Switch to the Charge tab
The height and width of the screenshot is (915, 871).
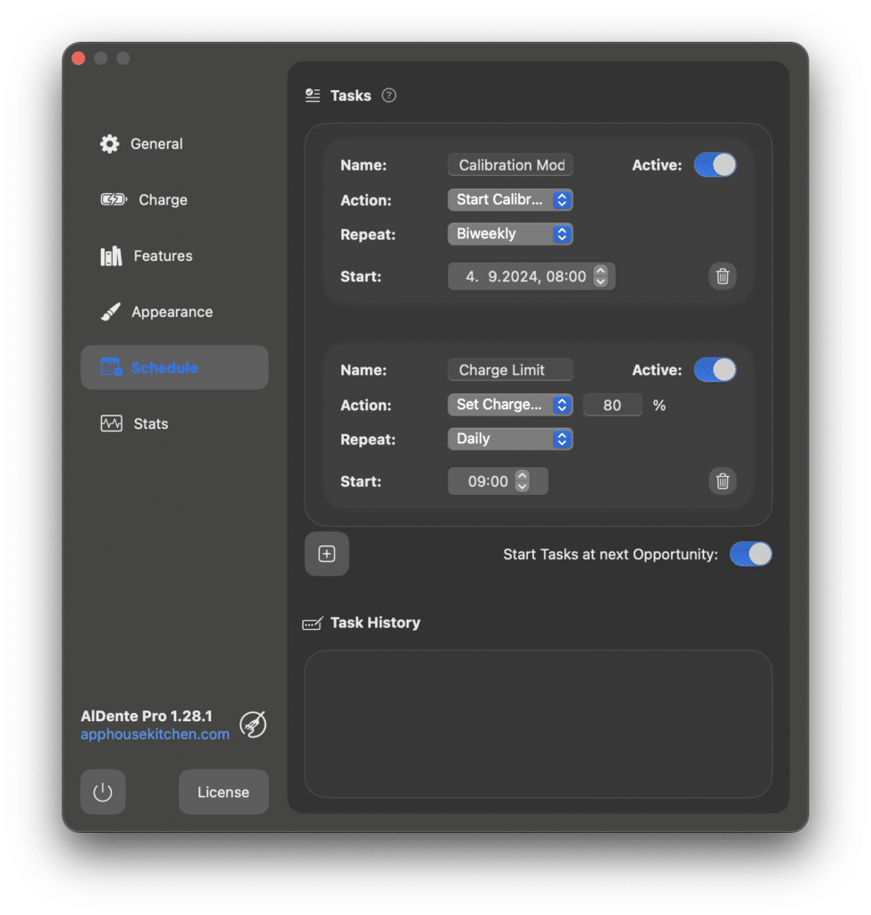click(x=162, y=200)
